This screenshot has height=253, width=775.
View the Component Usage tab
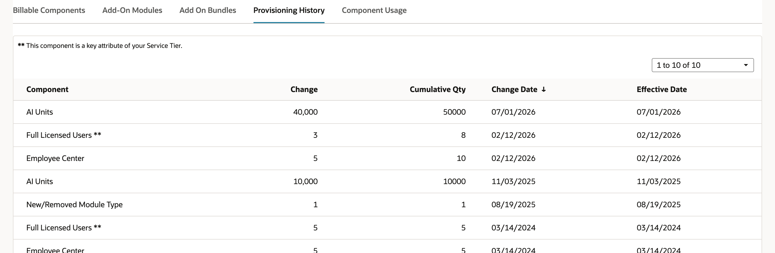[x=374, y=10]
